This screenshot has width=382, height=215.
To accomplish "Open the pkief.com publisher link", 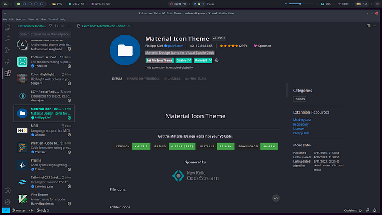I will (x=175, y=46).
